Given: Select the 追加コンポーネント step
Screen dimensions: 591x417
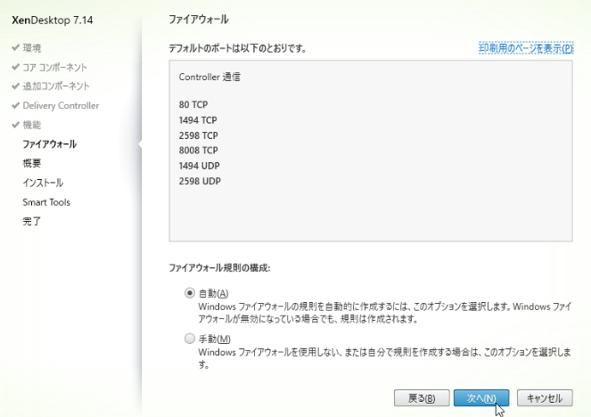Looking at the screenshot, I should click(x=56, y=86).
